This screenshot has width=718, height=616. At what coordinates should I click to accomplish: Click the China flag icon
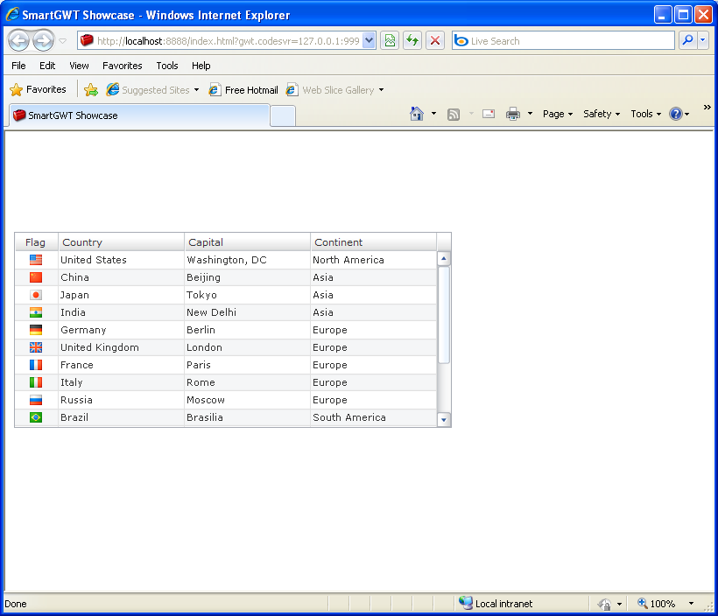pos(36,277)
